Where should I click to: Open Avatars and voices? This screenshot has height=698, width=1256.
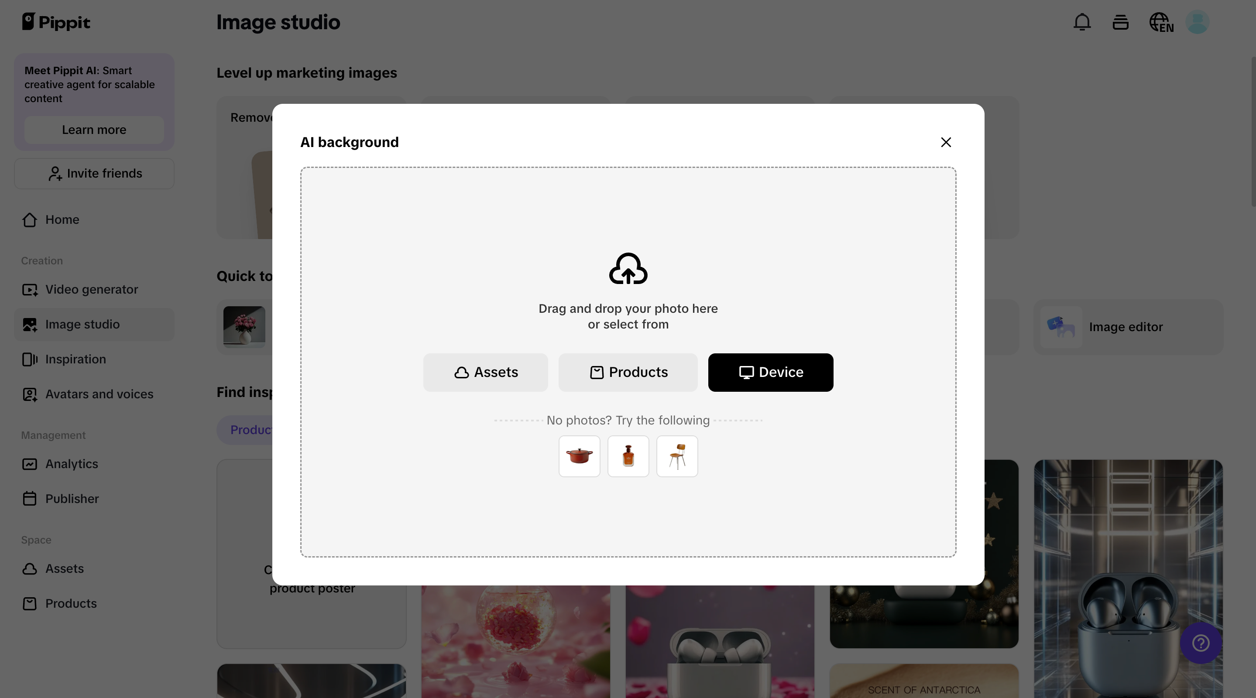(100, 394)
